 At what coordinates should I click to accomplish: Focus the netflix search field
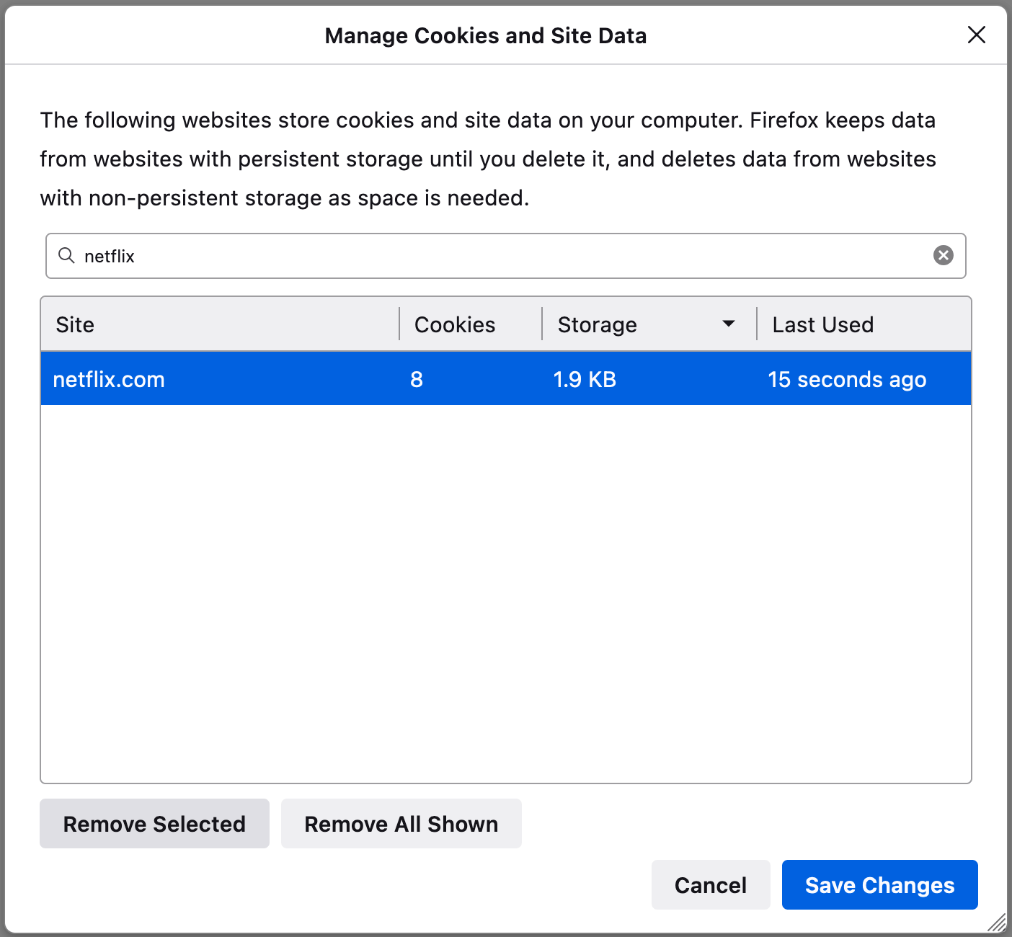coord(505,256)
